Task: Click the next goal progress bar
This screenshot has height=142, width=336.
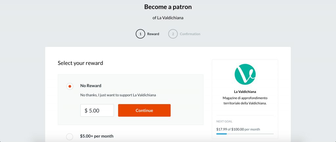Action: [x=245, y=134]
